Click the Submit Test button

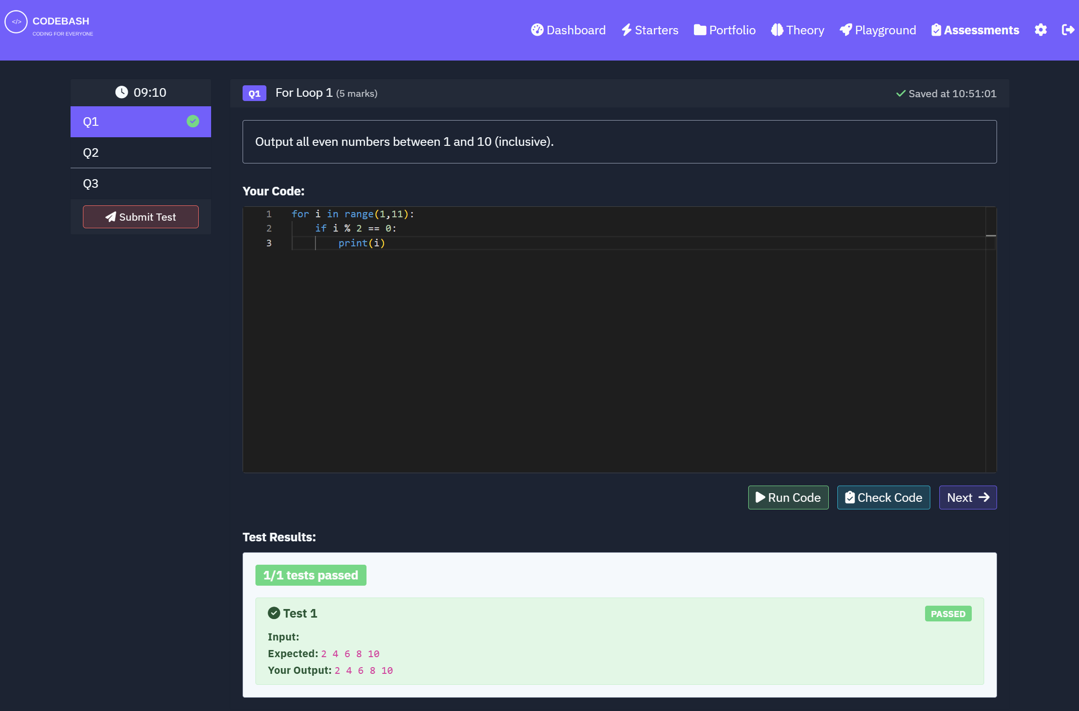pyautogui.click(x=141, y=217)
